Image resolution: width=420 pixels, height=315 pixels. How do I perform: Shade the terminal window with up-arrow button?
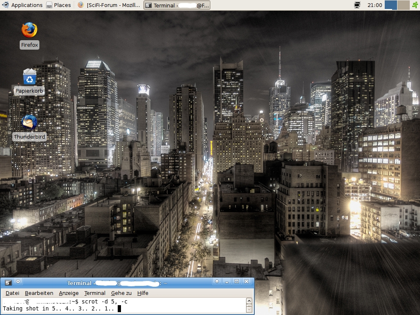(x=217, y=282)
